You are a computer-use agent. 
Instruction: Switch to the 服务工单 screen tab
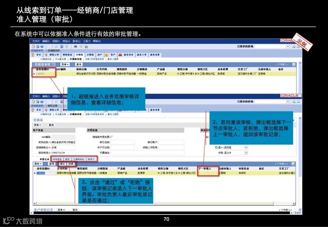coord(142,55)
